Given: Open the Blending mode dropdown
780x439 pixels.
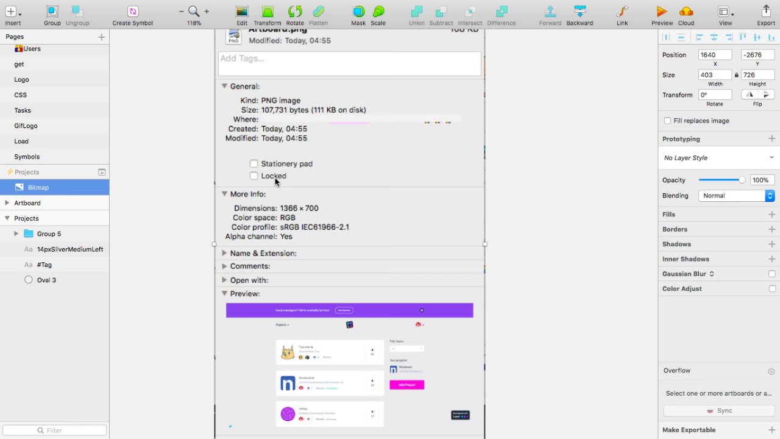Looking at the screenshot, I should (x=736, y=196).
